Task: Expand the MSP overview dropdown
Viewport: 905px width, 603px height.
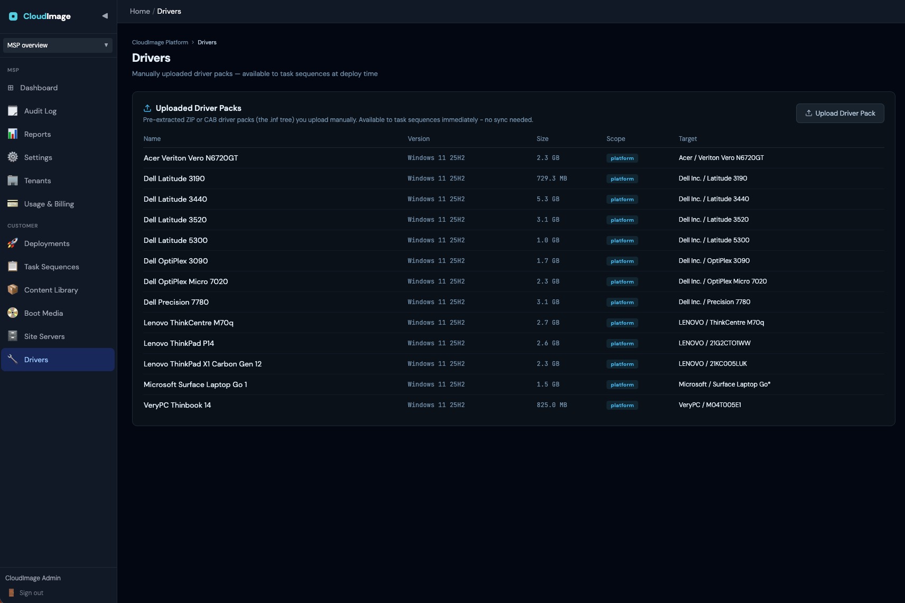Action: click(x=58, y=45)
